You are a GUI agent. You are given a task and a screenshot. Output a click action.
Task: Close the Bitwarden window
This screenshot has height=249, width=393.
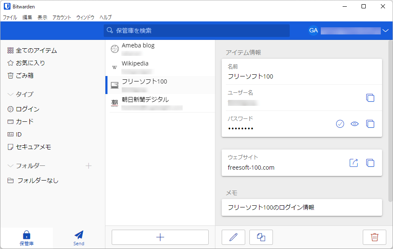(383, 7)
